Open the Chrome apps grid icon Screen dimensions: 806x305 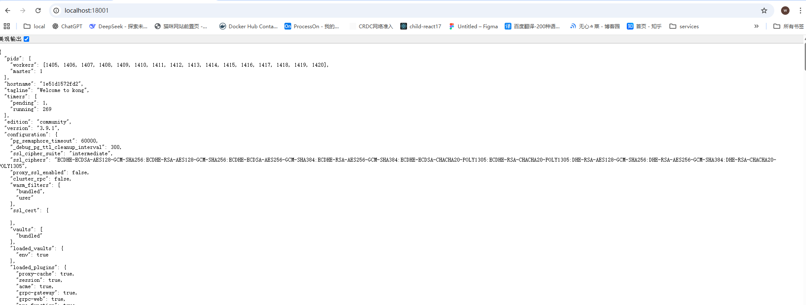tap(7, 26)
